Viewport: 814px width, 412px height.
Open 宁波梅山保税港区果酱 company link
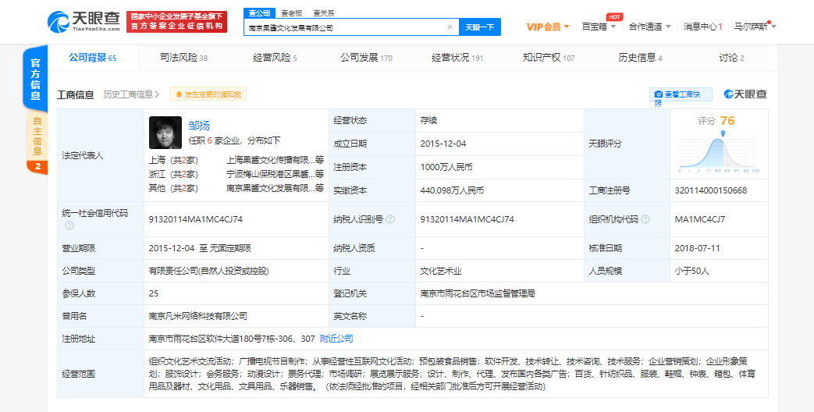tap(275, 174)
